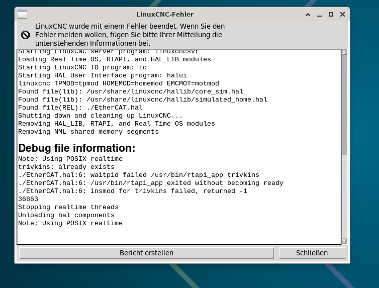Click the scrollbar down arrow
The width and height of the screenshot is (379, 288).
[x=344, y=241]
